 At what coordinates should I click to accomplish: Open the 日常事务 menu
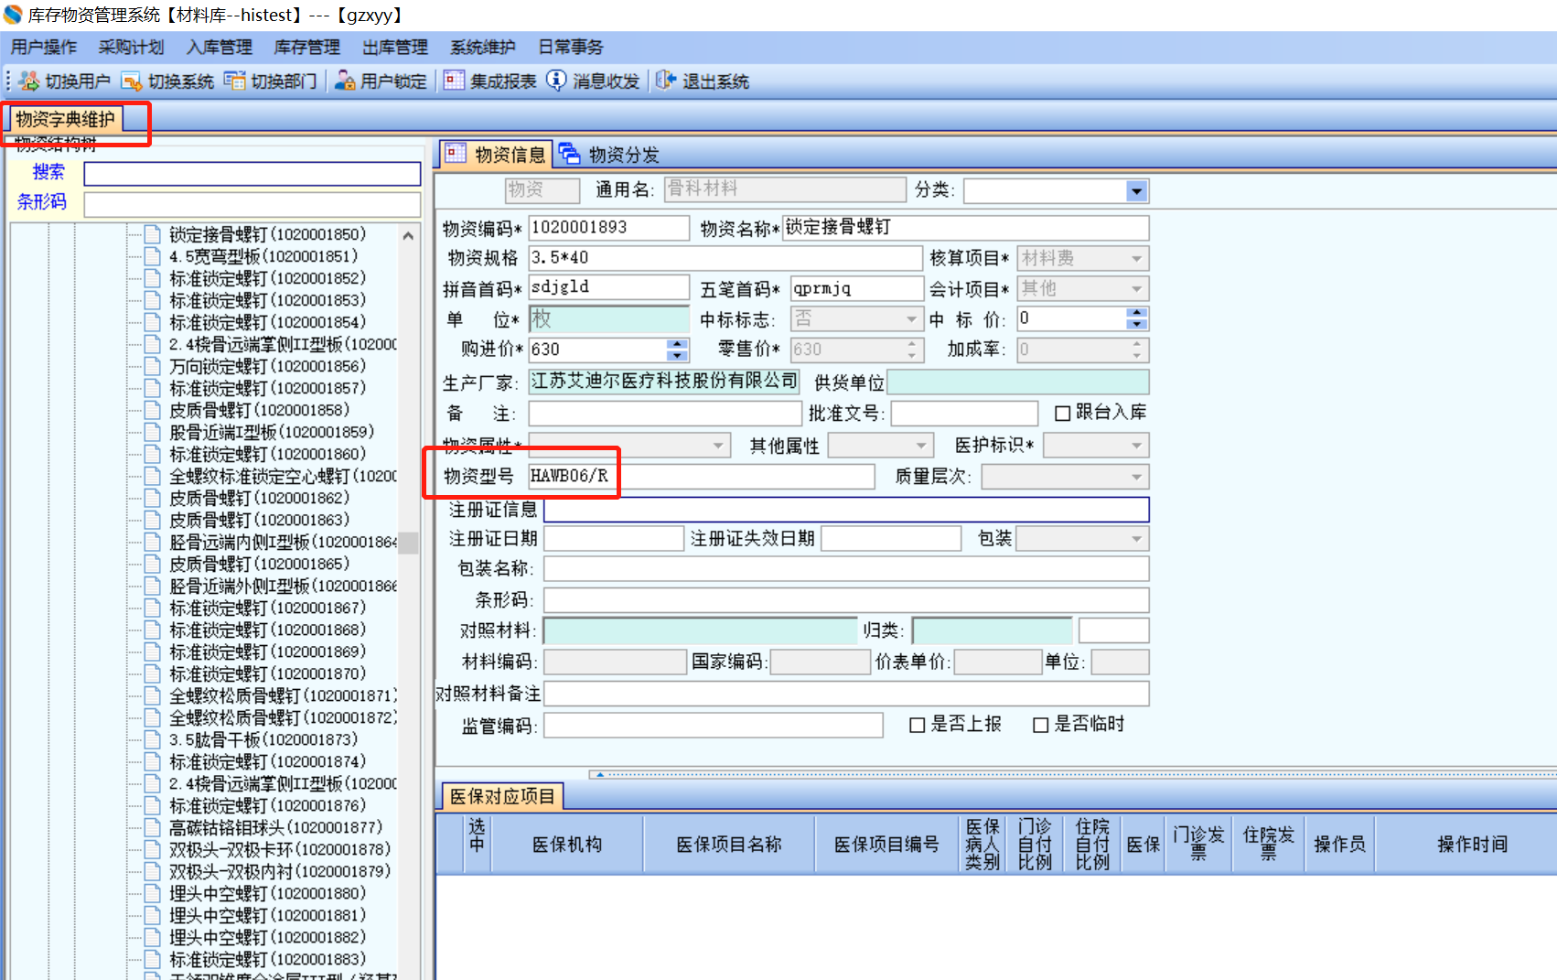tap(571, 48)
